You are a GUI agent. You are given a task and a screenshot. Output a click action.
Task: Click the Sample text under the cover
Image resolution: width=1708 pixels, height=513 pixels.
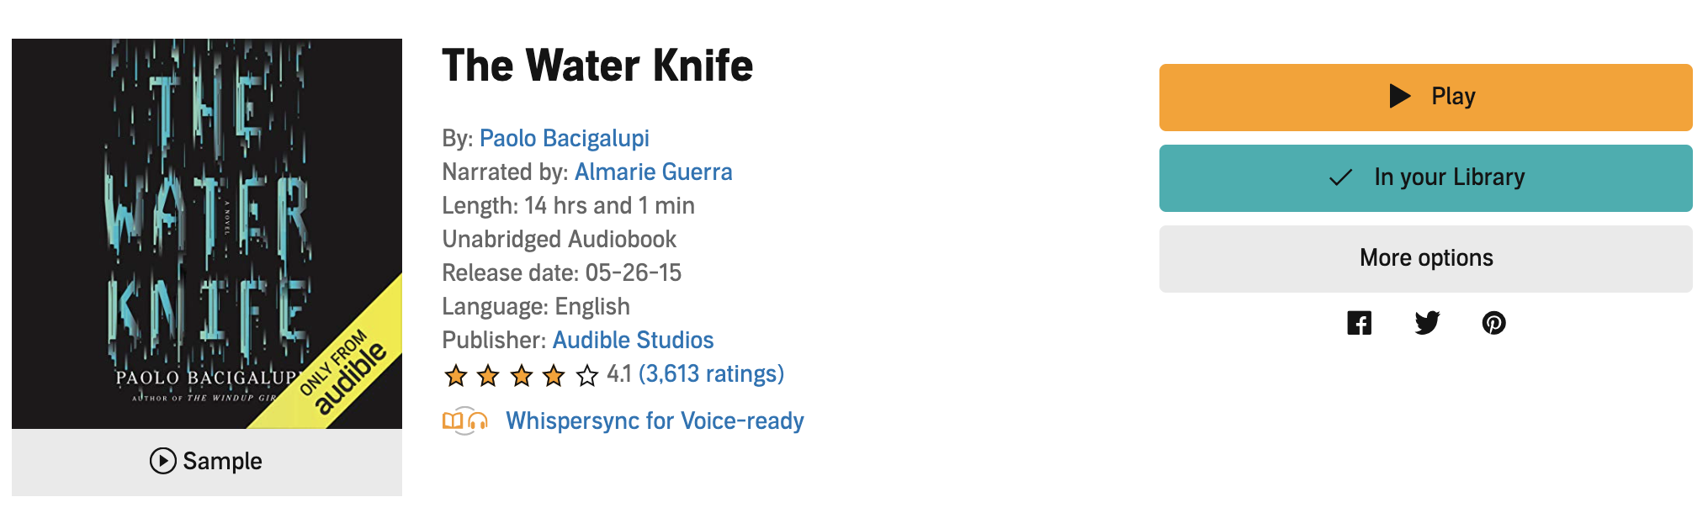coord(222,461)
